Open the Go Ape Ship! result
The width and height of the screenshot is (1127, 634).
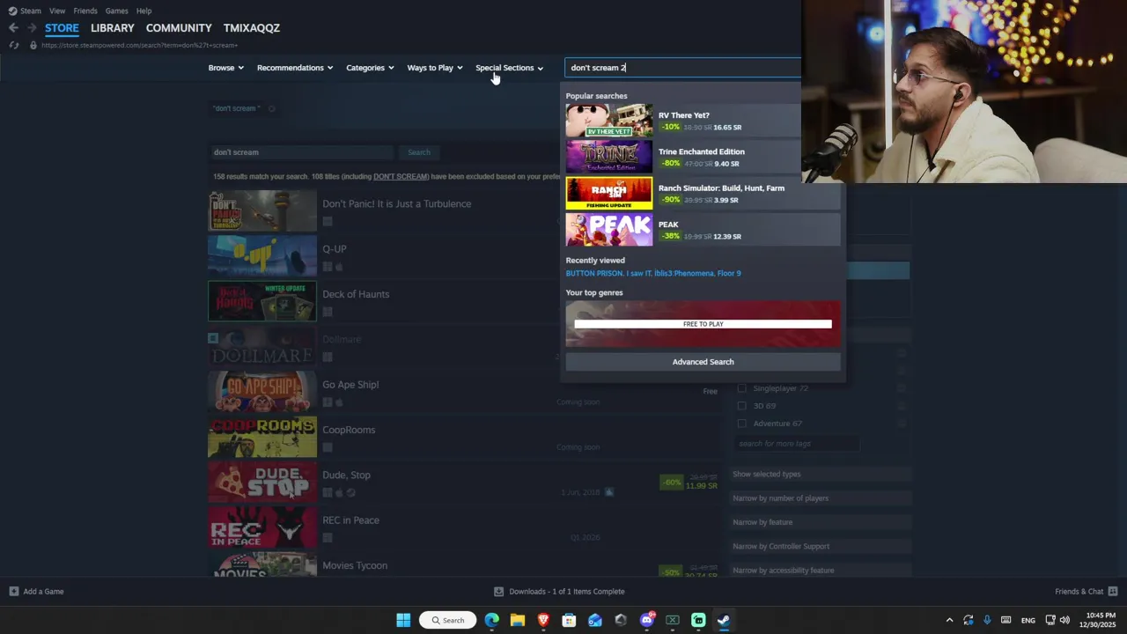[464, 392]
